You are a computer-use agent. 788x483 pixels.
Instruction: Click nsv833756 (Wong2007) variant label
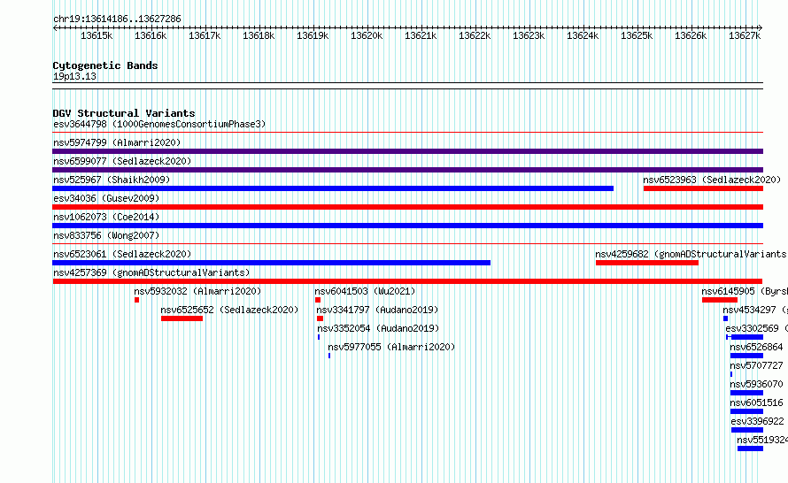click(x=106, y=235)
